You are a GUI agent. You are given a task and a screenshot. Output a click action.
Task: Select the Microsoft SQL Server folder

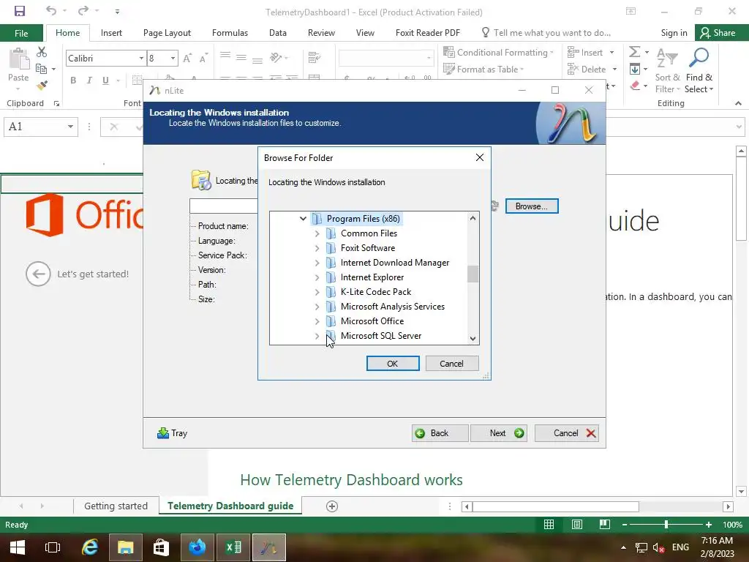click(380, 336)
